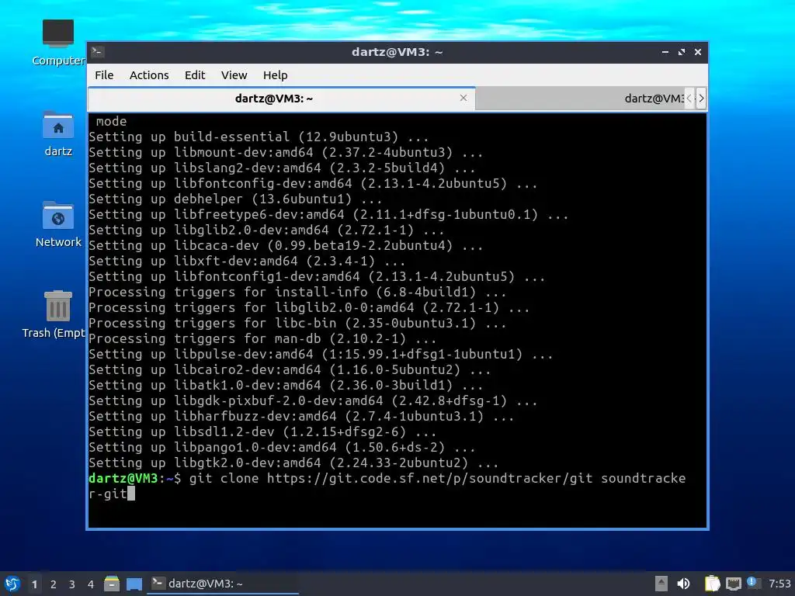Open the Edit menu

coord(195,75)
